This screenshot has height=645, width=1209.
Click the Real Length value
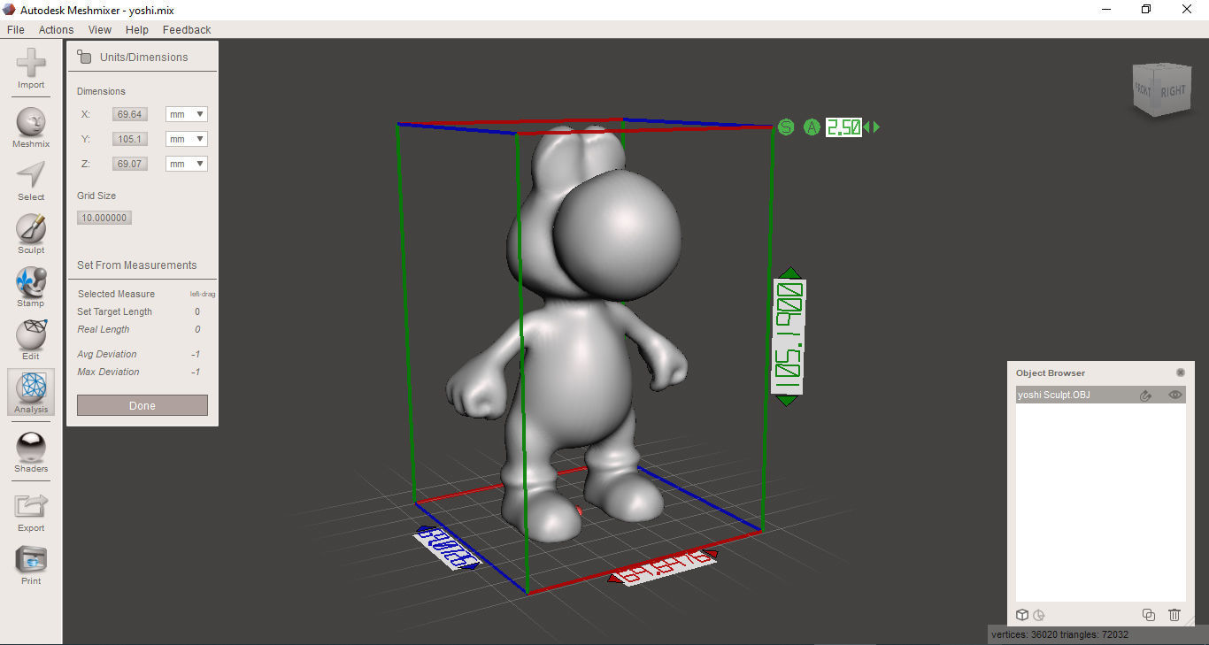coord(197,329)
